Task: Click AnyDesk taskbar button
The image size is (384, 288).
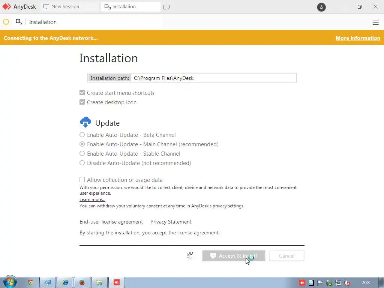Action: [x=117, y=283]
